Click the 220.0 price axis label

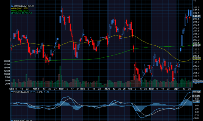click(x=196, y=53)
